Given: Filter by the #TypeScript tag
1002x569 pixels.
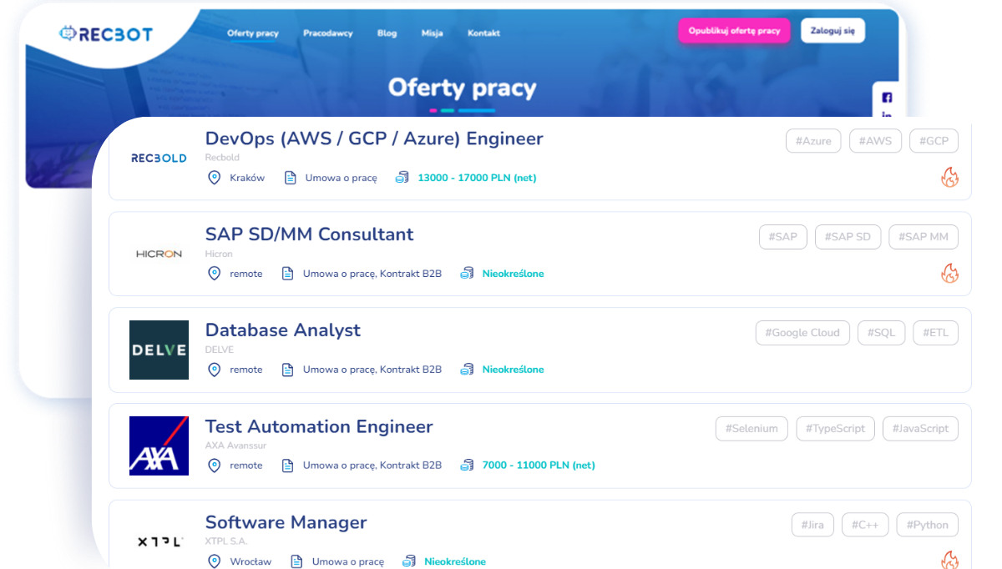Looking at the screenshot, I should click(x=835, y=429).
